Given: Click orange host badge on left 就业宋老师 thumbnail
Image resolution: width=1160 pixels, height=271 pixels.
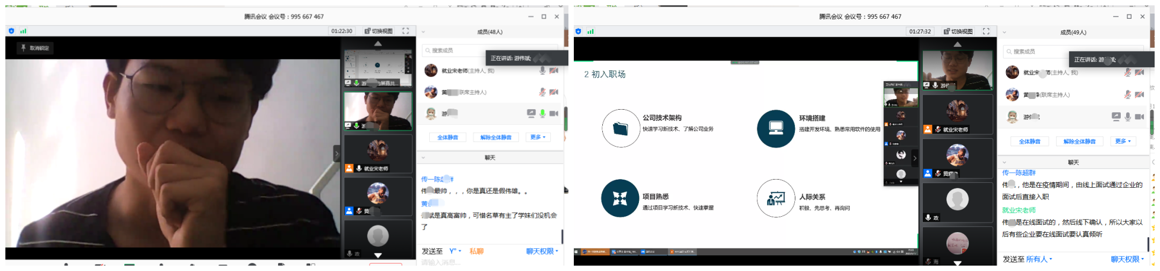Looking at the screenshot, I should 349,168.
